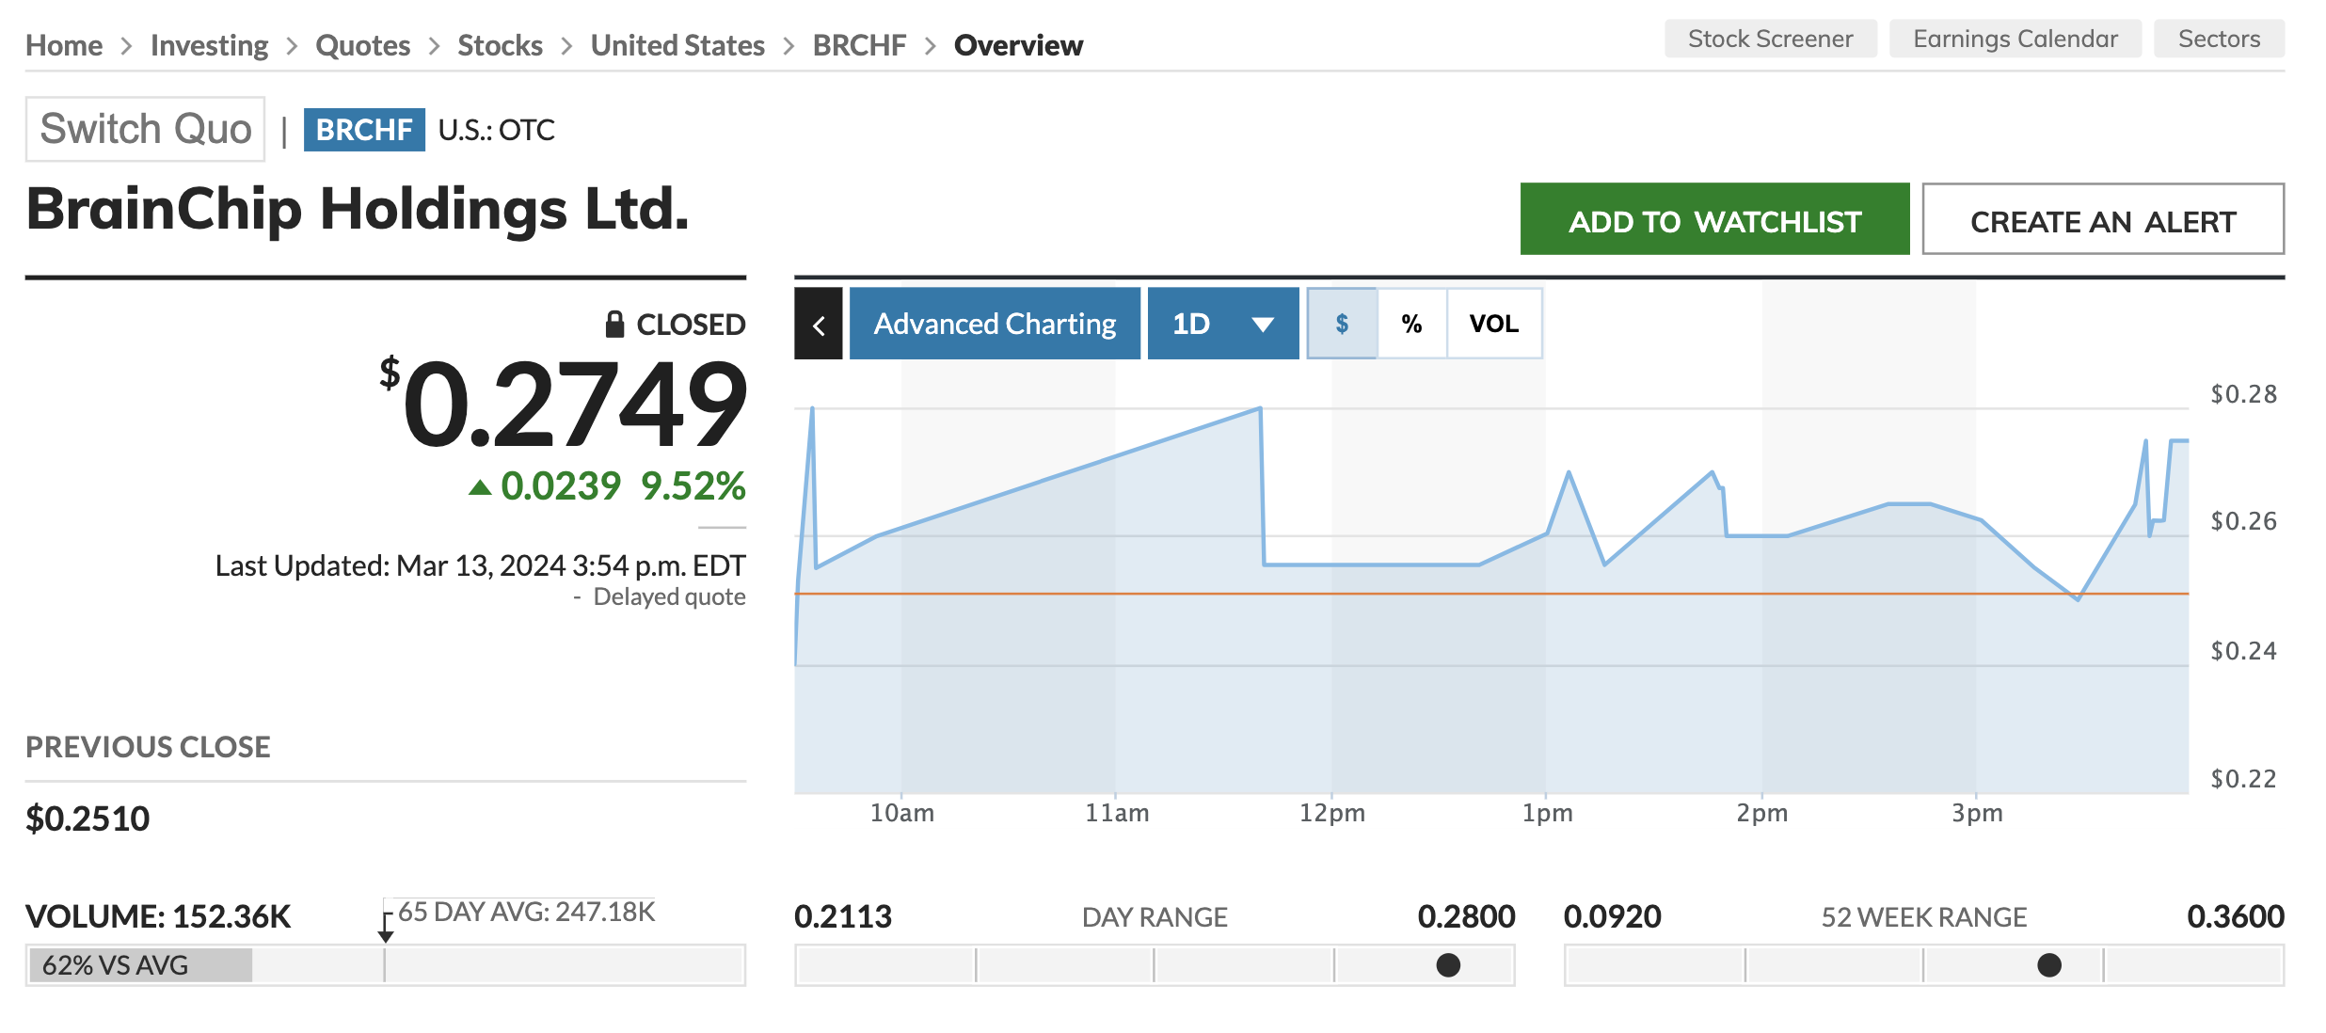Toggle the VOL chart display
Viewport: 2326px width, 1033px height.
1494,324
